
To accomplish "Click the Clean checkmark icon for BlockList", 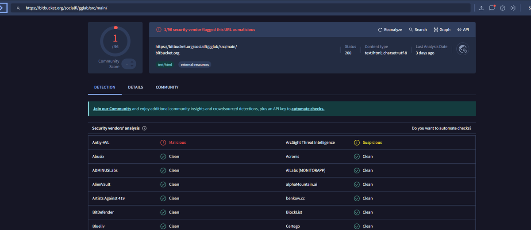I will (357, 212).
